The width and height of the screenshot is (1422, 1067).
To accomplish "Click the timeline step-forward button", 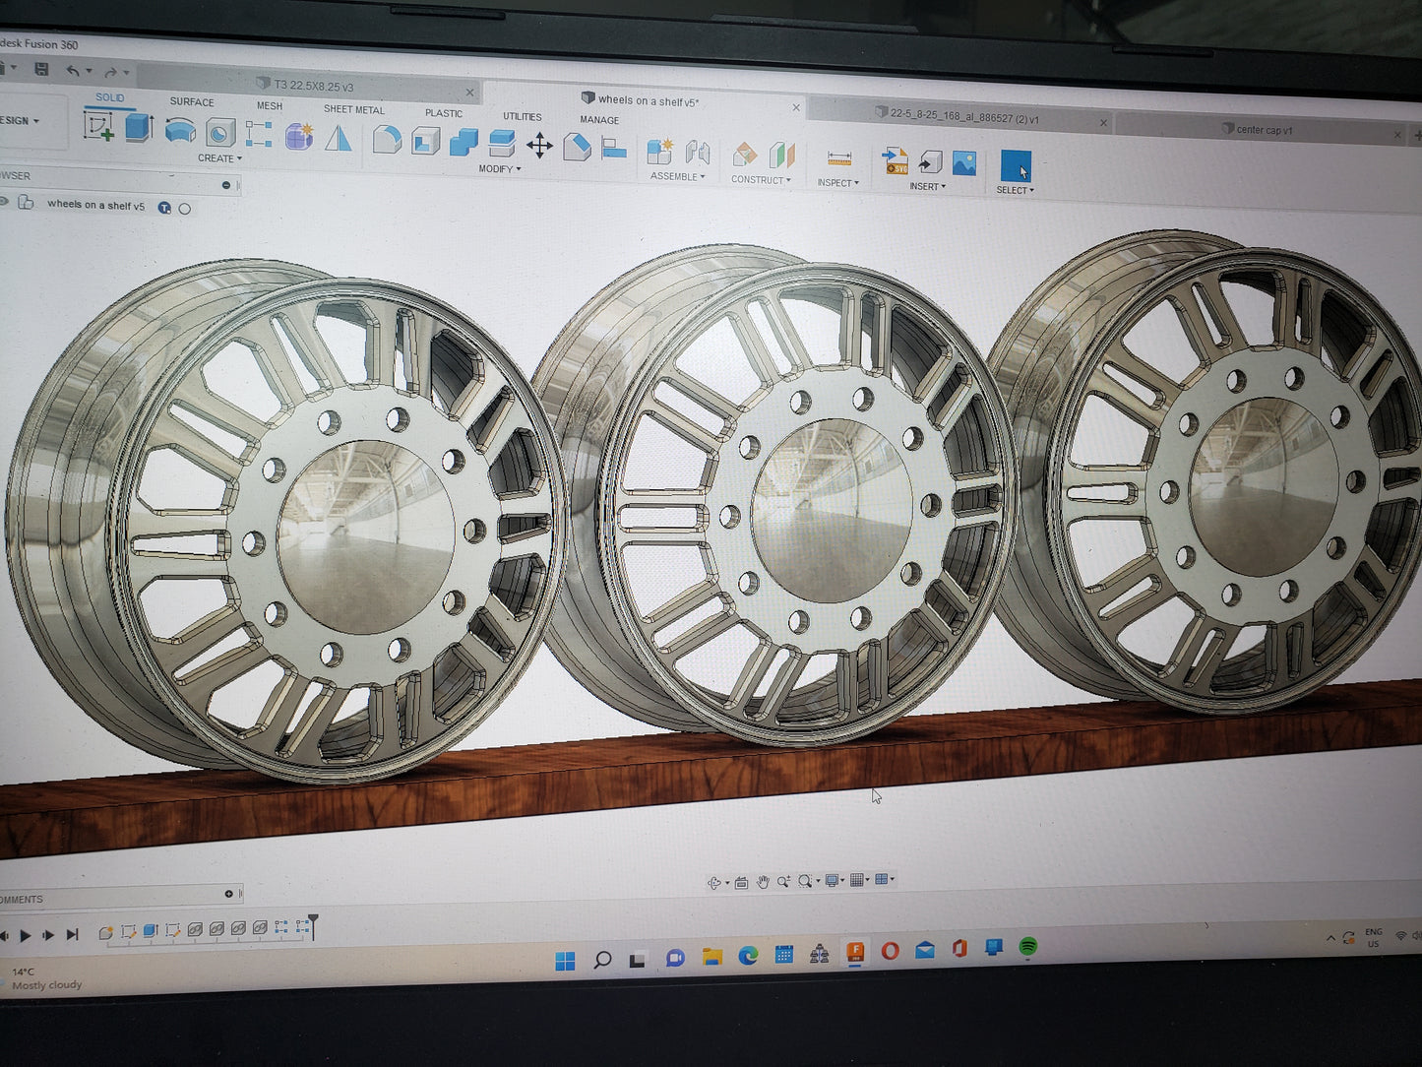I will 47,935.
